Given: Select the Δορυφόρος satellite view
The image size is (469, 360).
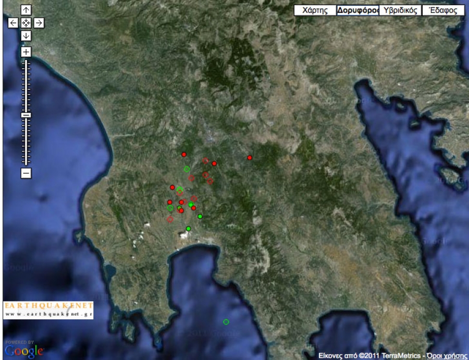Looking at the screenshot, I should 357,10.
